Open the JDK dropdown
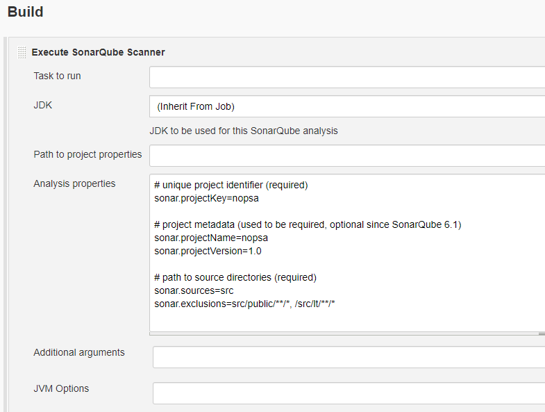Image resolution: width=545 pixels, height=412 pixels. click(347, 106)
